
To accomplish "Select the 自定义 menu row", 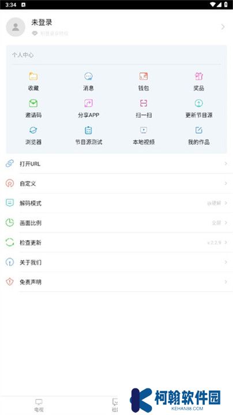I will point(116,183).
